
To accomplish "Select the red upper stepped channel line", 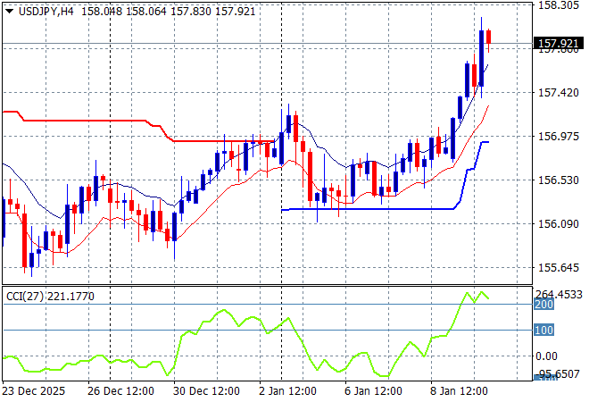I will click(89, 120).
